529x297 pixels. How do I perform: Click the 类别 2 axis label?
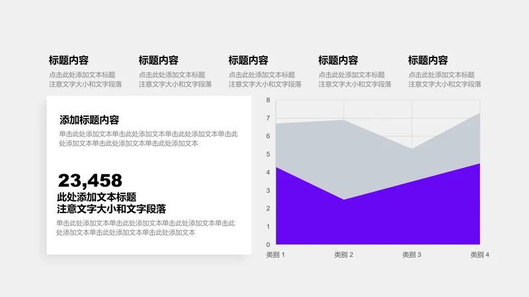pyautogui.click(x=343, y=255)
